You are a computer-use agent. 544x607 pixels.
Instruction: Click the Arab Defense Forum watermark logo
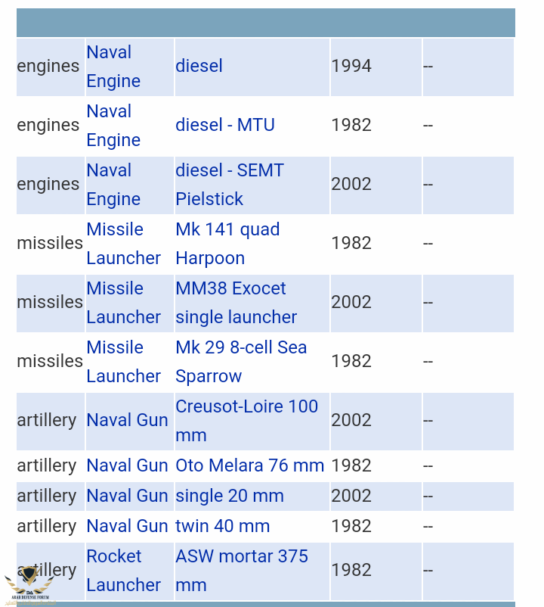30,584
